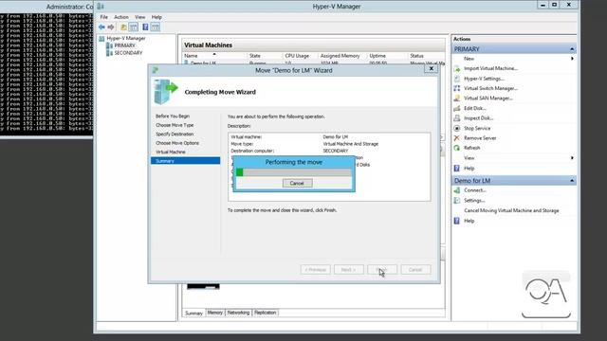The height and width of the screenshot is (341, 607).
Task: Select the Choose Move Options wizard step
Action: [177, 143]
